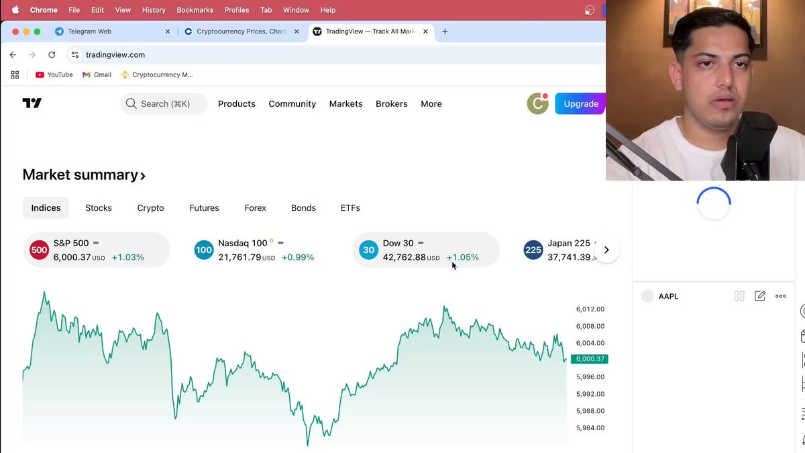The image size is (805, 453).
Task: View site information icon in address bar
Action: click(75, 55)
